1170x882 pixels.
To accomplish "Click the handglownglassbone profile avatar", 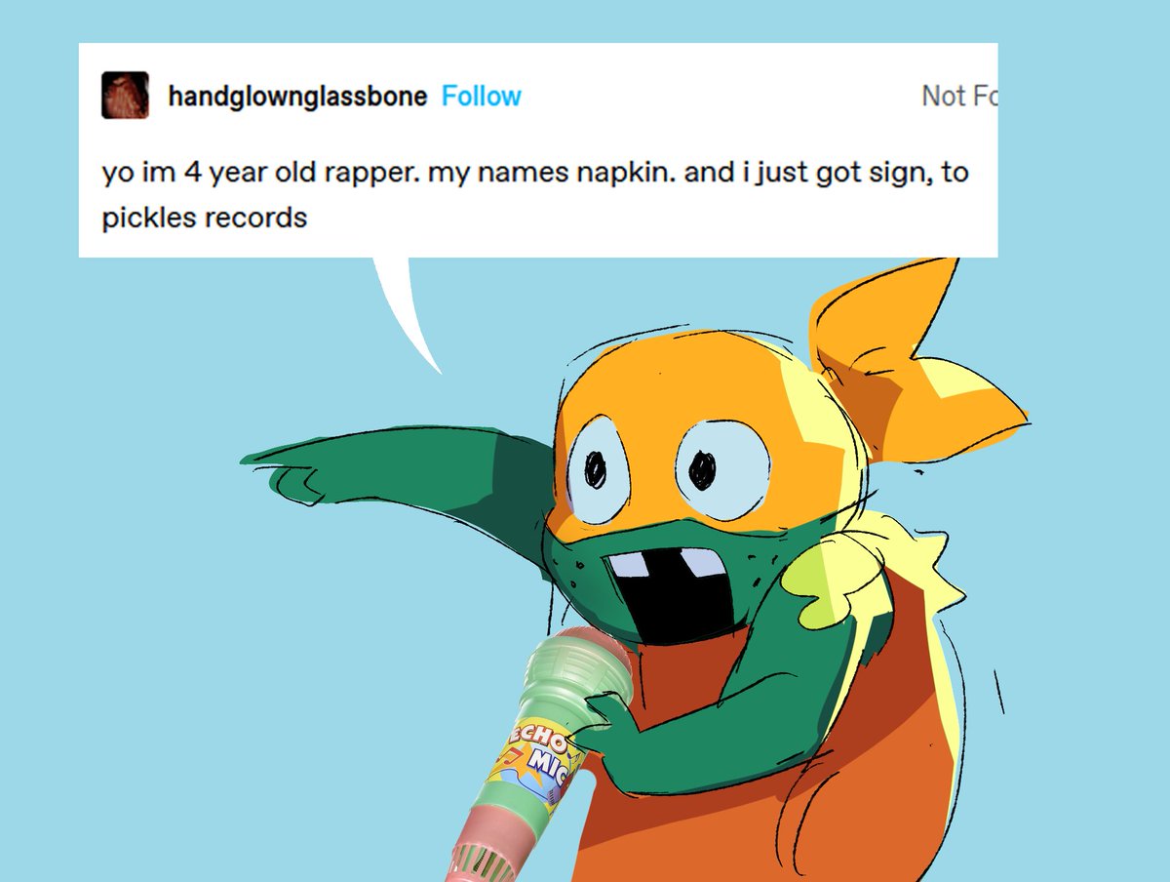I will [125, 96].
